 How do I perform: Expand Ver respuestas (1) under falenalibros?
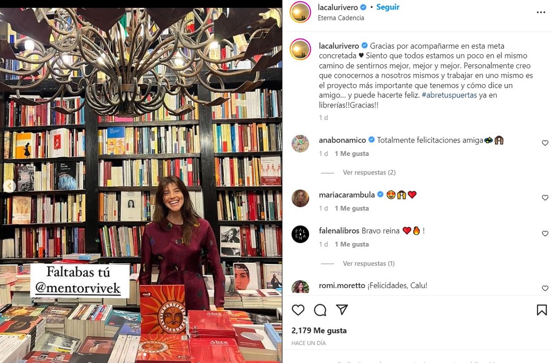(369, 264)
